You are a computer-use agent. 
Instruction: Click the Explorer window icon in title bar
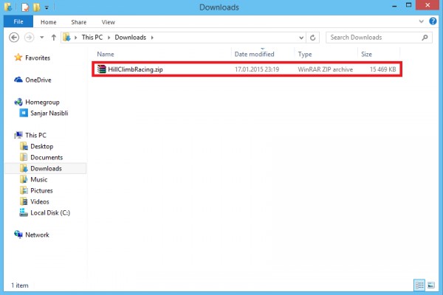[8, 7]
